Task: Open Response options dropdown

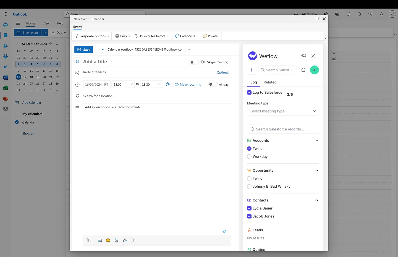Action: coord(92,36)
